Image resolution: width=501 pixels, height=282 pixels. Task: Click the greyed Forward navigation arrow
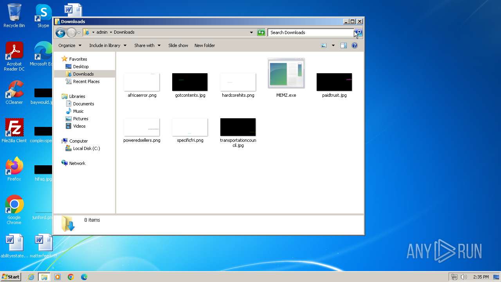[x=71, y=33]
